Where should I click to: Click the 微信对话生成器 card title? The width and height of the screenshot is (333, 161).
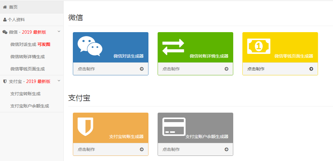click(x=129, y=56)
